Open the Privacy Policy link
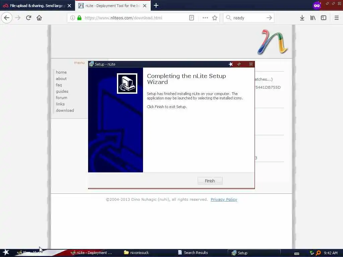 pyautogui.click(x=224, y=199)
